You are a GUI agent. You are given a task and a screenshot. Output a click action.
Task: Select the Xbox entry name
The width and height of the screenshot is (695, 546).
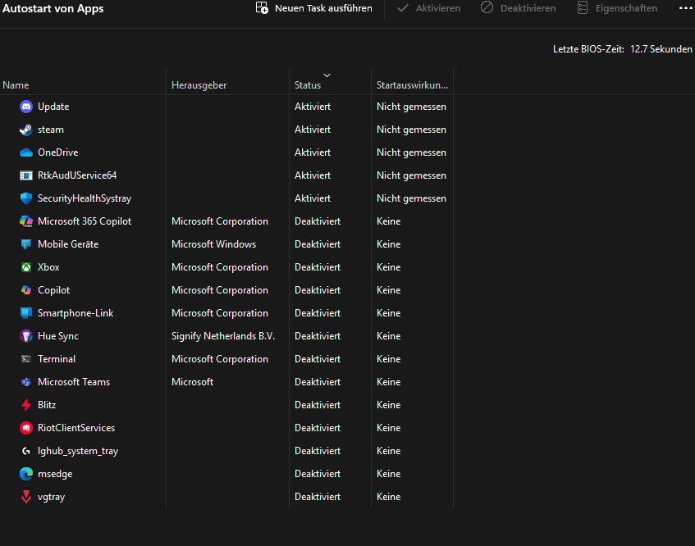click(48, 267)
